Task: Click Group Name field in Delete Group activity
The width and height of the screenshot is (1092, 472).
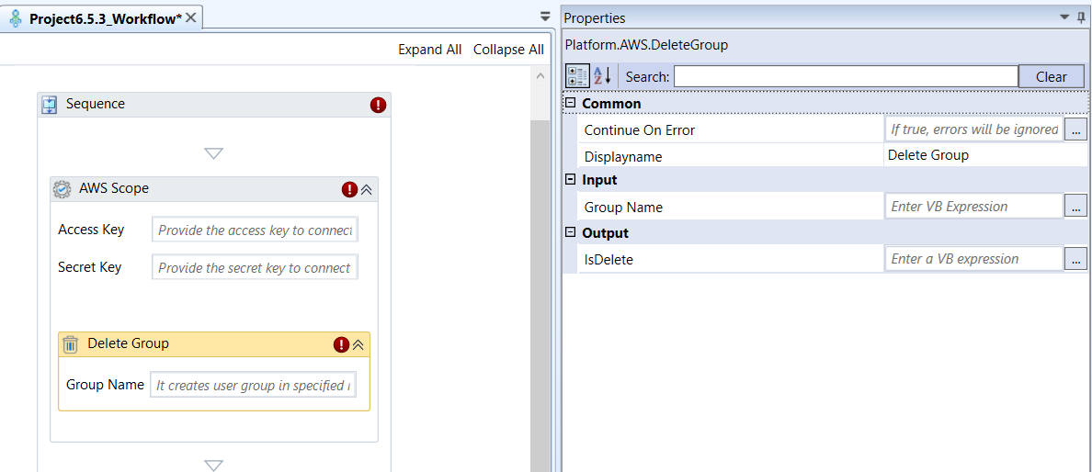Action: pos(253,385)
